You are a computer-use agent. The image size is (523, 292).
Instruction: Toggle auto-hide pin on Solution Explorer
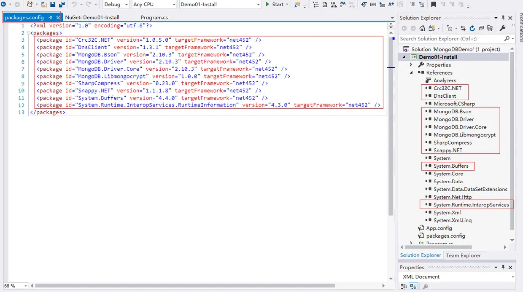pos(503,18)
